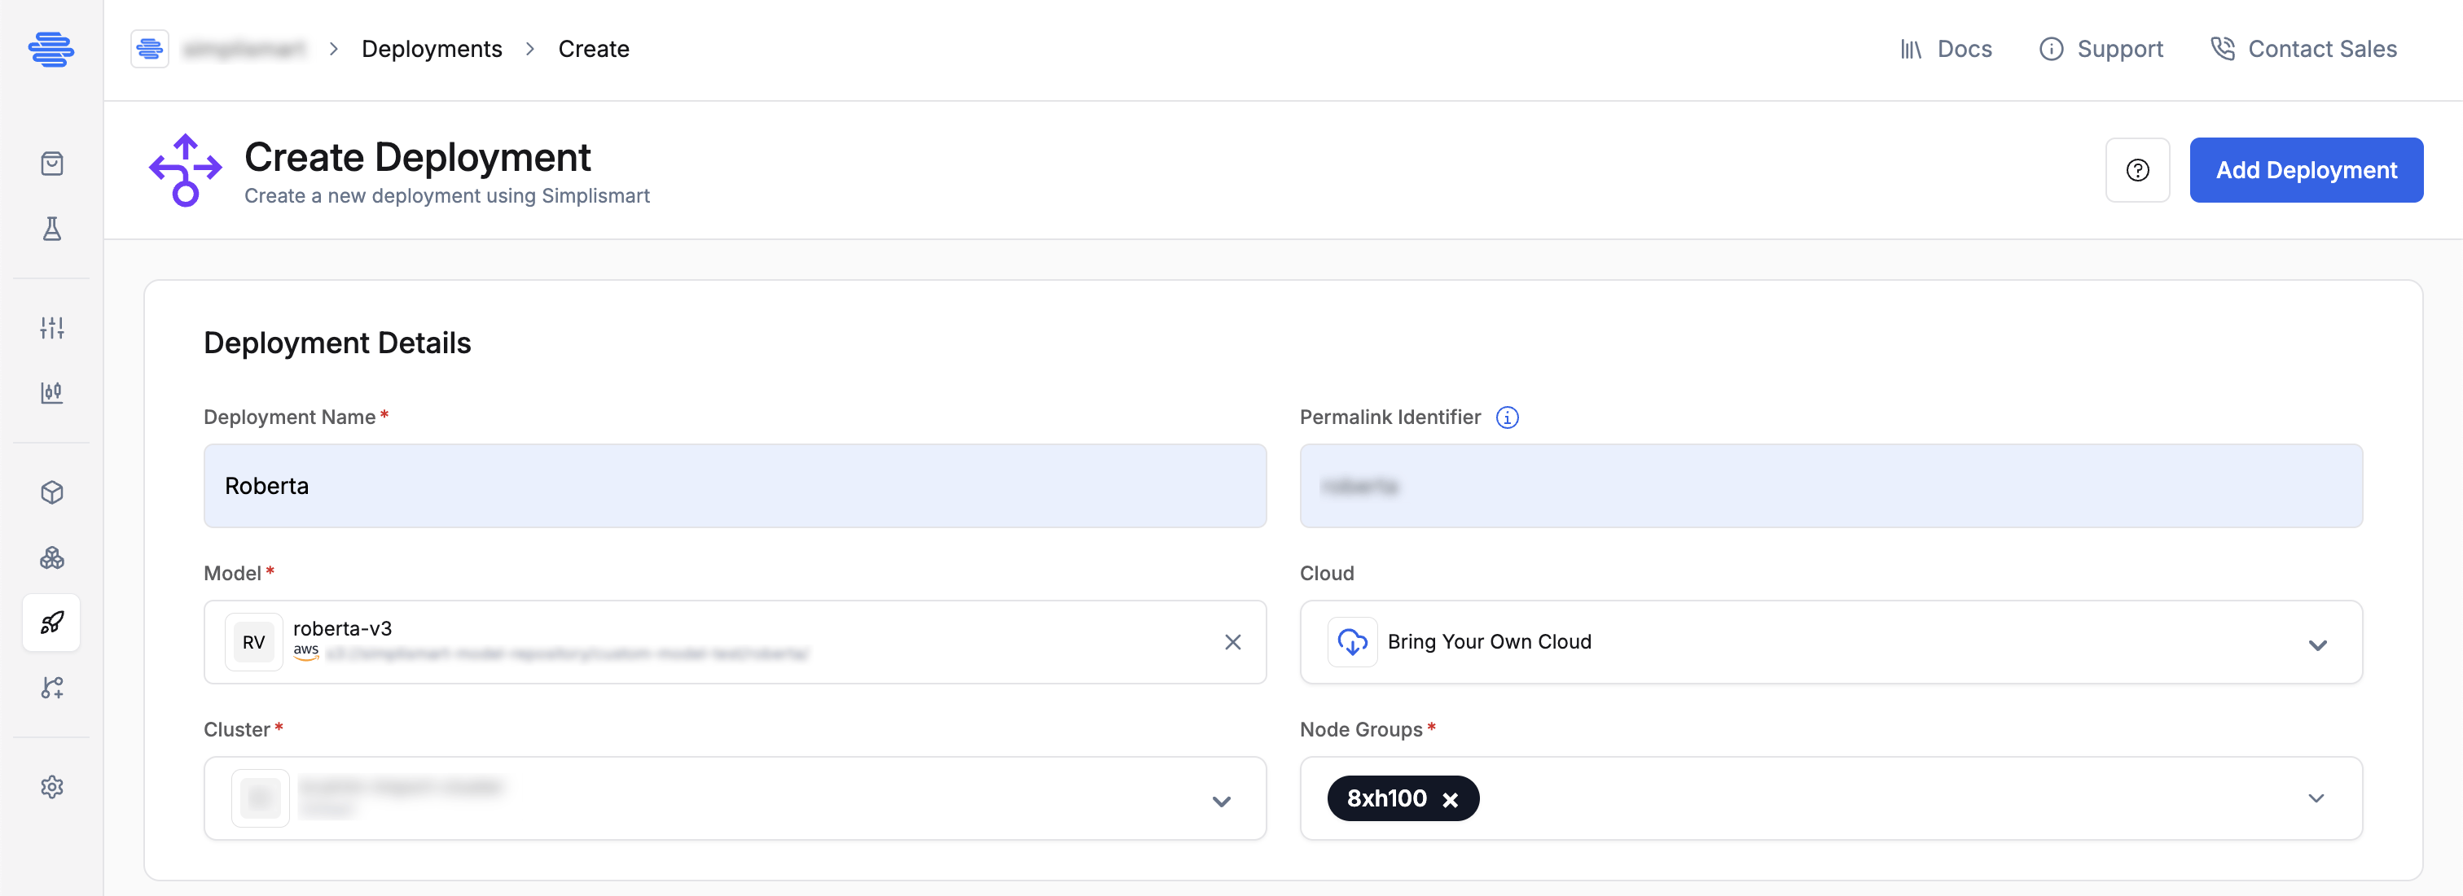Open the sliders tuning icon in sidebar

pyautogui.click(x=51, y=328)
